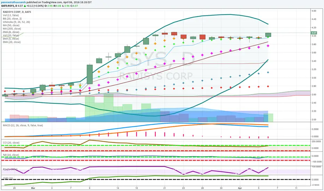The height and width of the screenshot is (191, 324).
Task: Click the 2.20 price axis label
Action: pyautogui.click(x=314, y=111)
